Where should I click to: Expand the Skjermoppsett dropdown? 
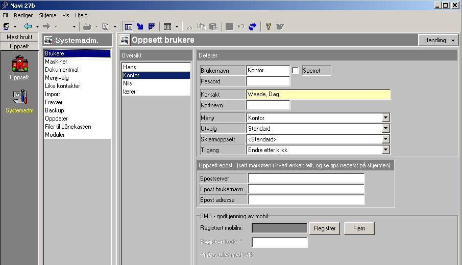(385, 139)
